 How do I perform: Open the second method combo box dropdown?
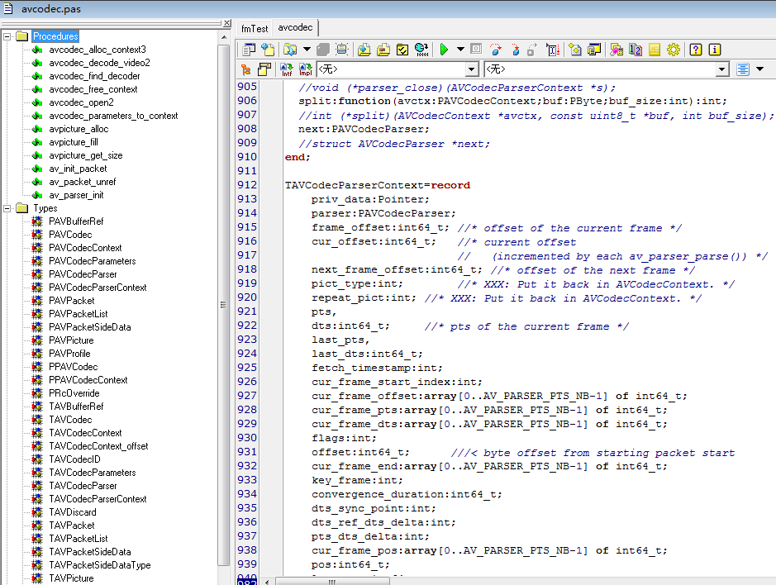coord(722,69)
